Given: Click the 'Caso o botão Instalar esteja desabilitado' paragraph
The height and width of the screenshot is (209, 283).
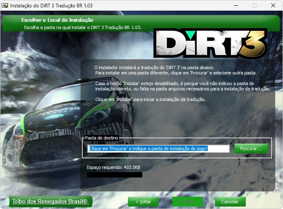Looking at the screenshot, I should [x=183, y=86].
